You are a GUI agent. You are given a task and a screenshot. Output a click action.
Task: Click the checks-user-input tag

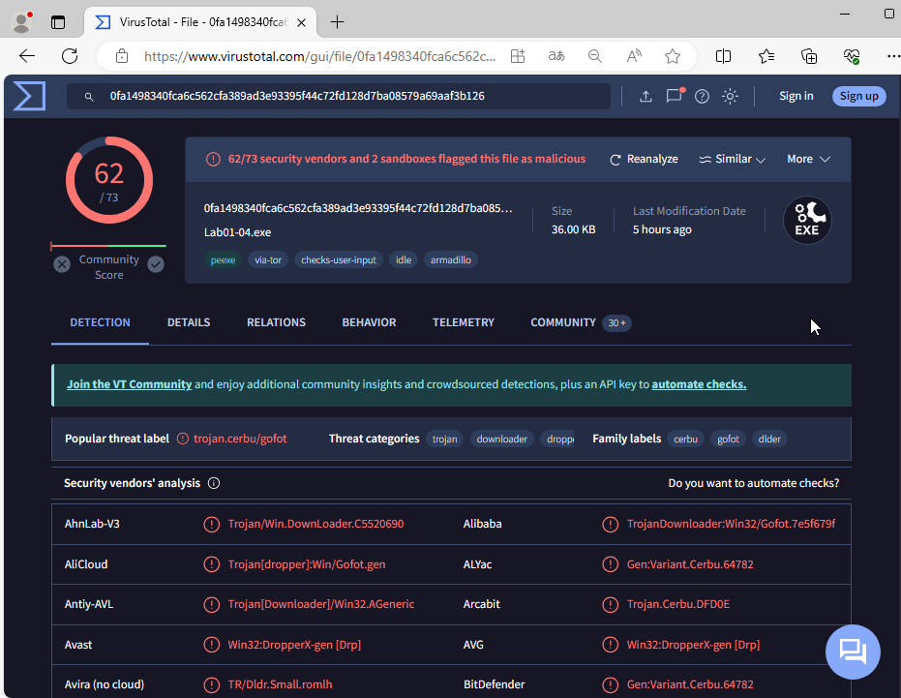339,259
